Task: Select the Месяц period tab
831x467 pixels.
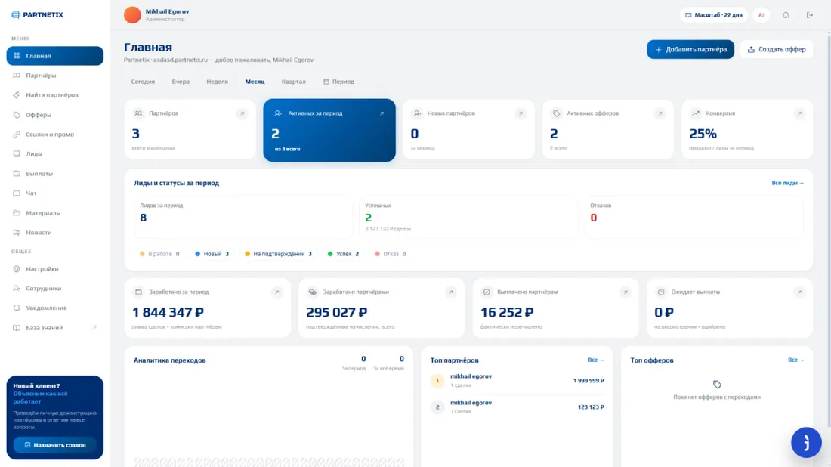Action: 255,82
